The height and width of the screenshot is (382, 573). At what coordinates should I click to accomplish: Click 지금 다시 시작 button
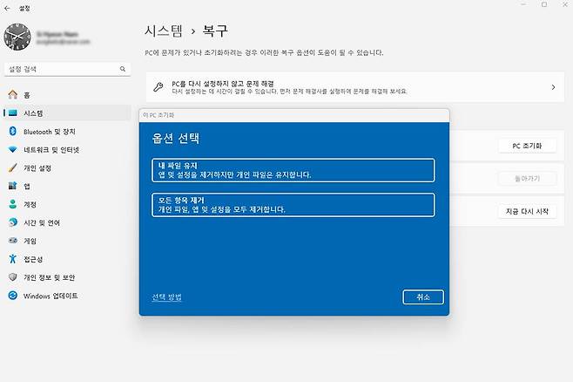pos(527,211)
